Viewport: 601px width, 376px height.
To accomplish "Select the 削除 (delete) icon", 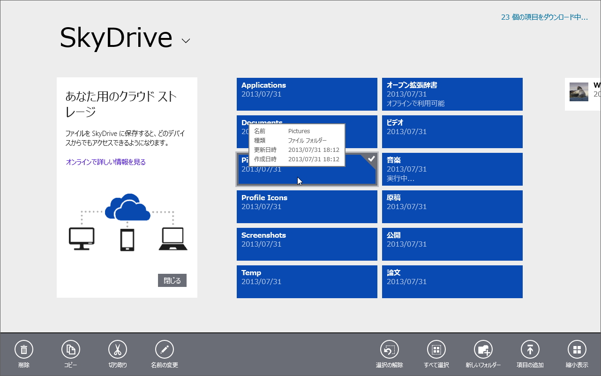I will [x=24, y=349].
